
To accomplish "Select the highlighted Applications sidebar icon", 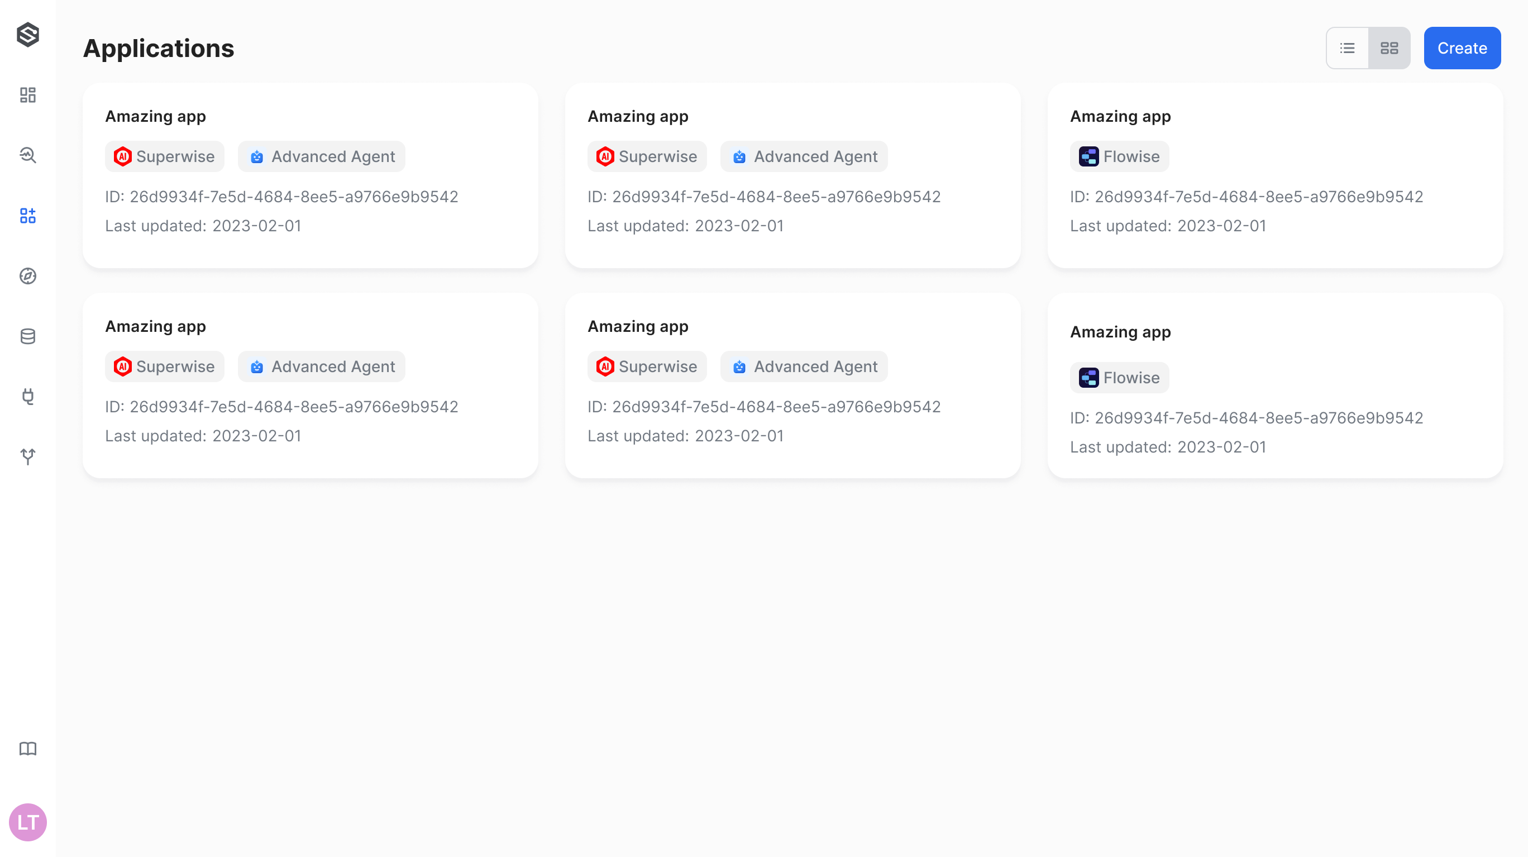I will coord(28,216).
